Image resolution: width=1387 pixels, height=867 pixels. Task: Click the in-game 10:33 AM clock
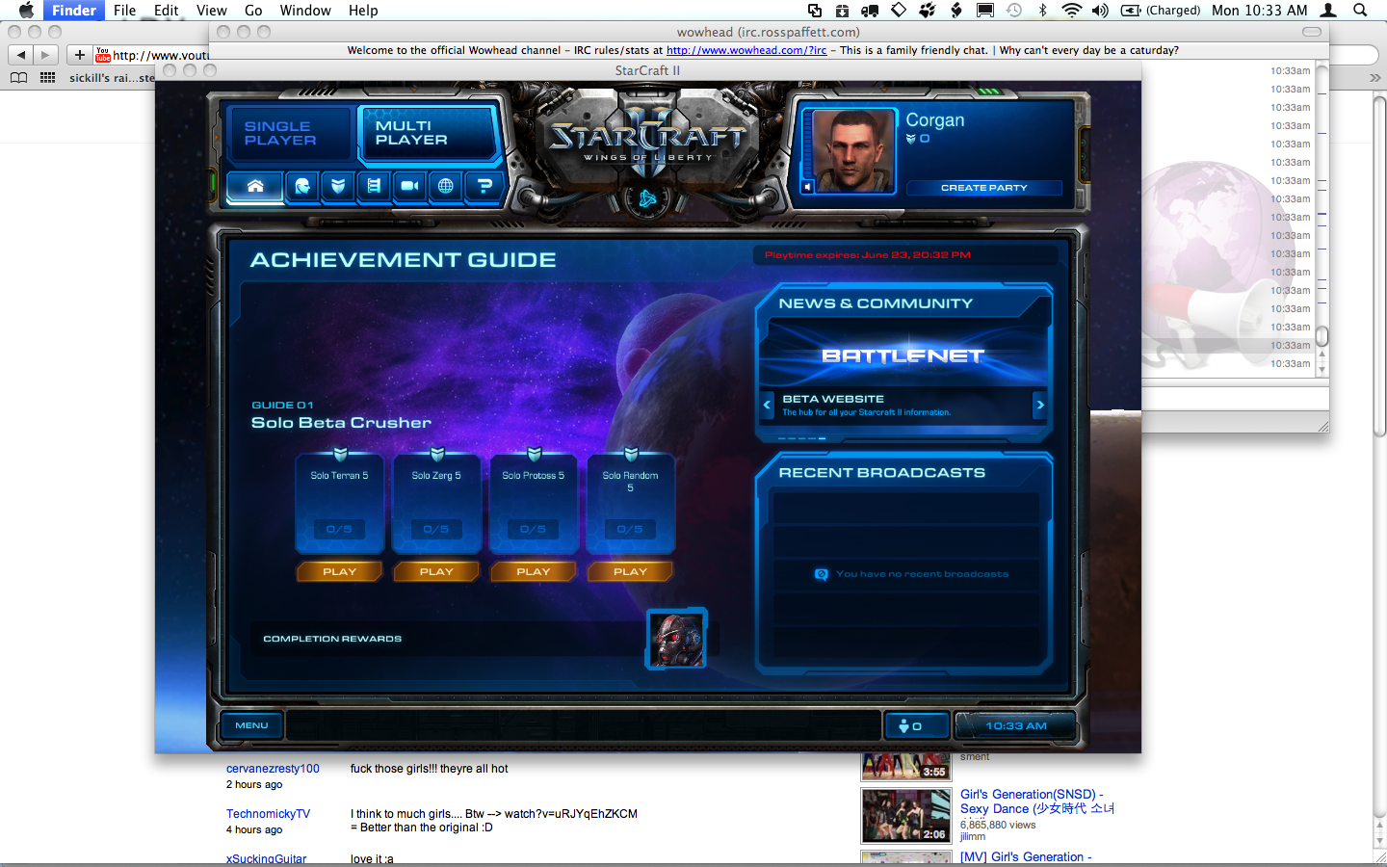pyautogui.click(x=1015, y=726)
